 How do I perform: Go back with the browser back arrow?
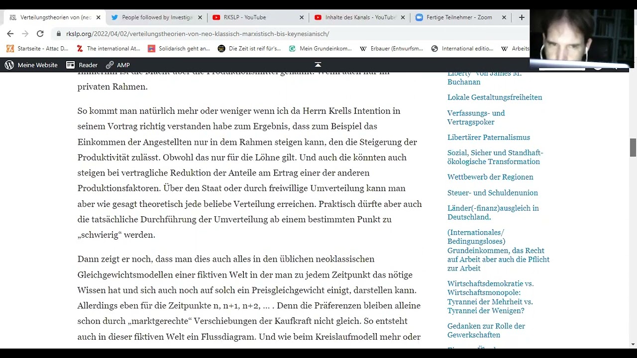[x=10, y=34]
